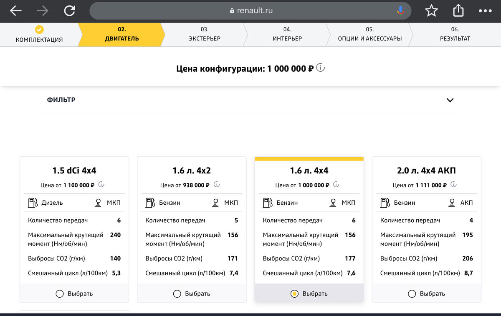Click fuel pump icon in 1.6 л. 4x2 card
The height and width of the screenshot is (316, 501).
click(150, 203)
